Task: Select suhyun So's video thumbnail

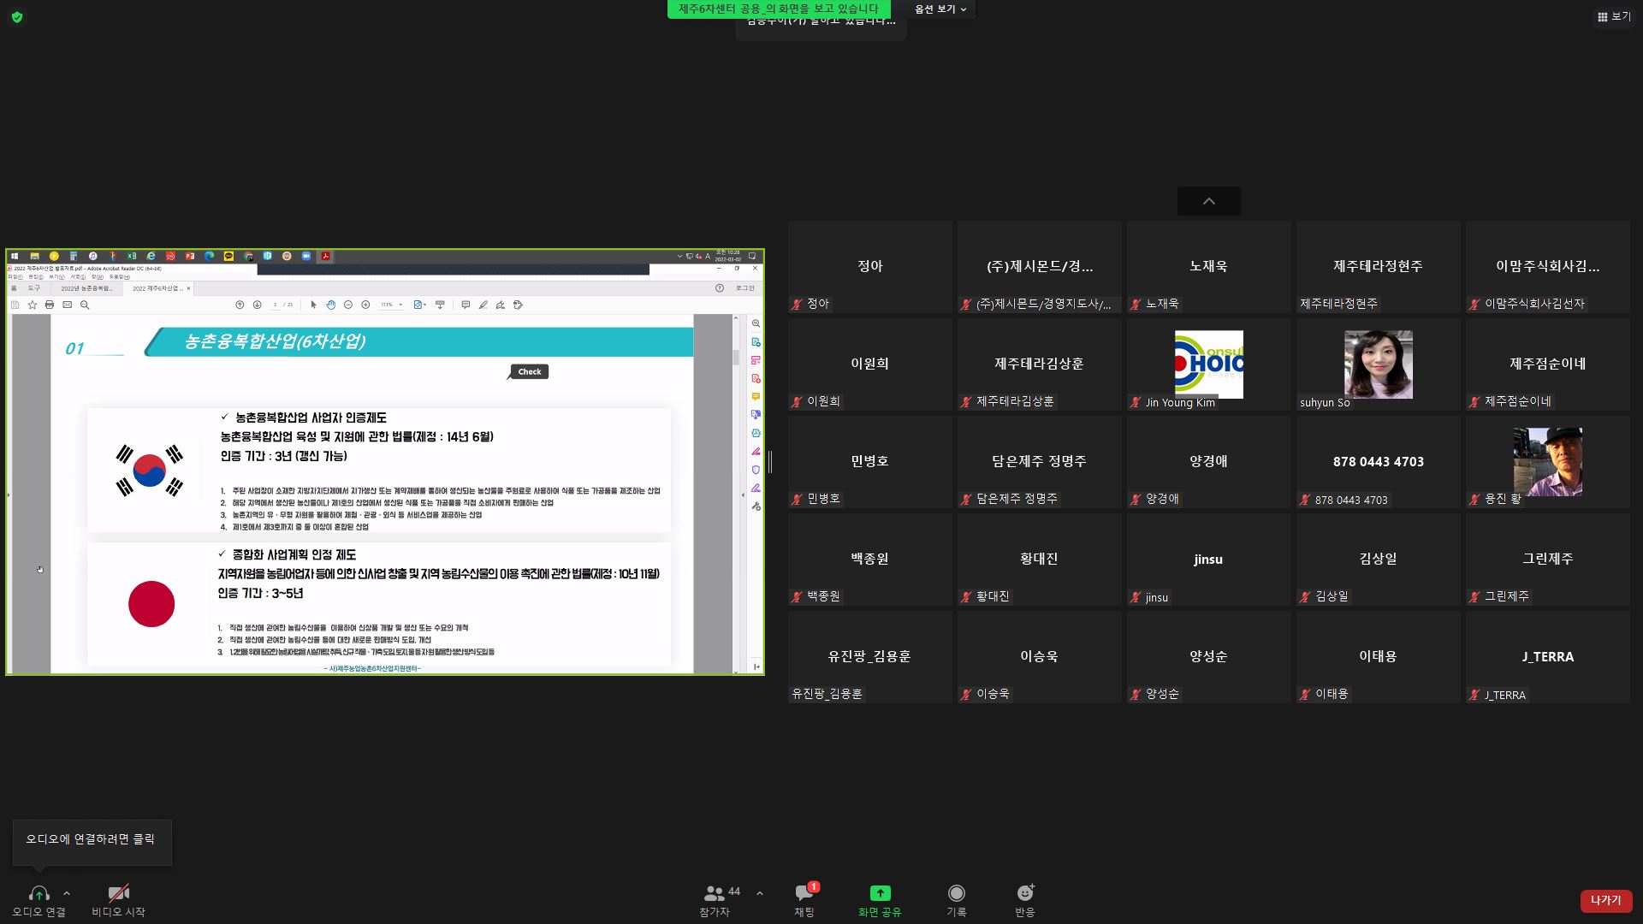Action: click(x=1378, y=364)
